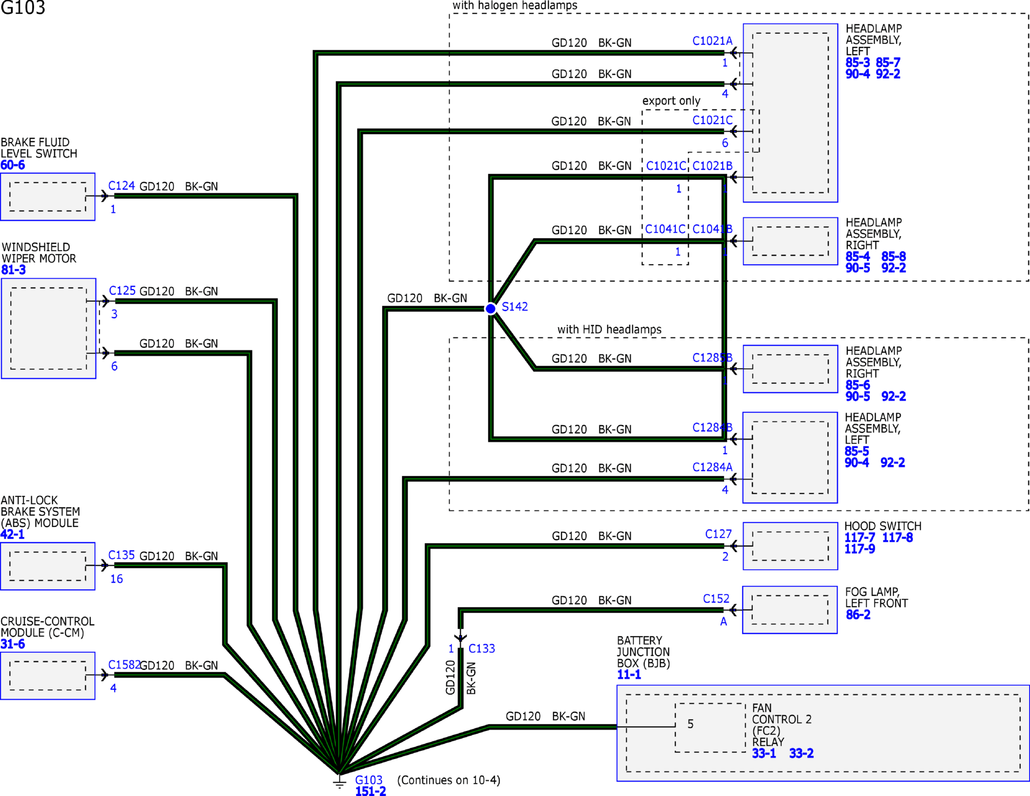Select connector label C125
This screenshot has width=1030, height=796.
point(122,291)
